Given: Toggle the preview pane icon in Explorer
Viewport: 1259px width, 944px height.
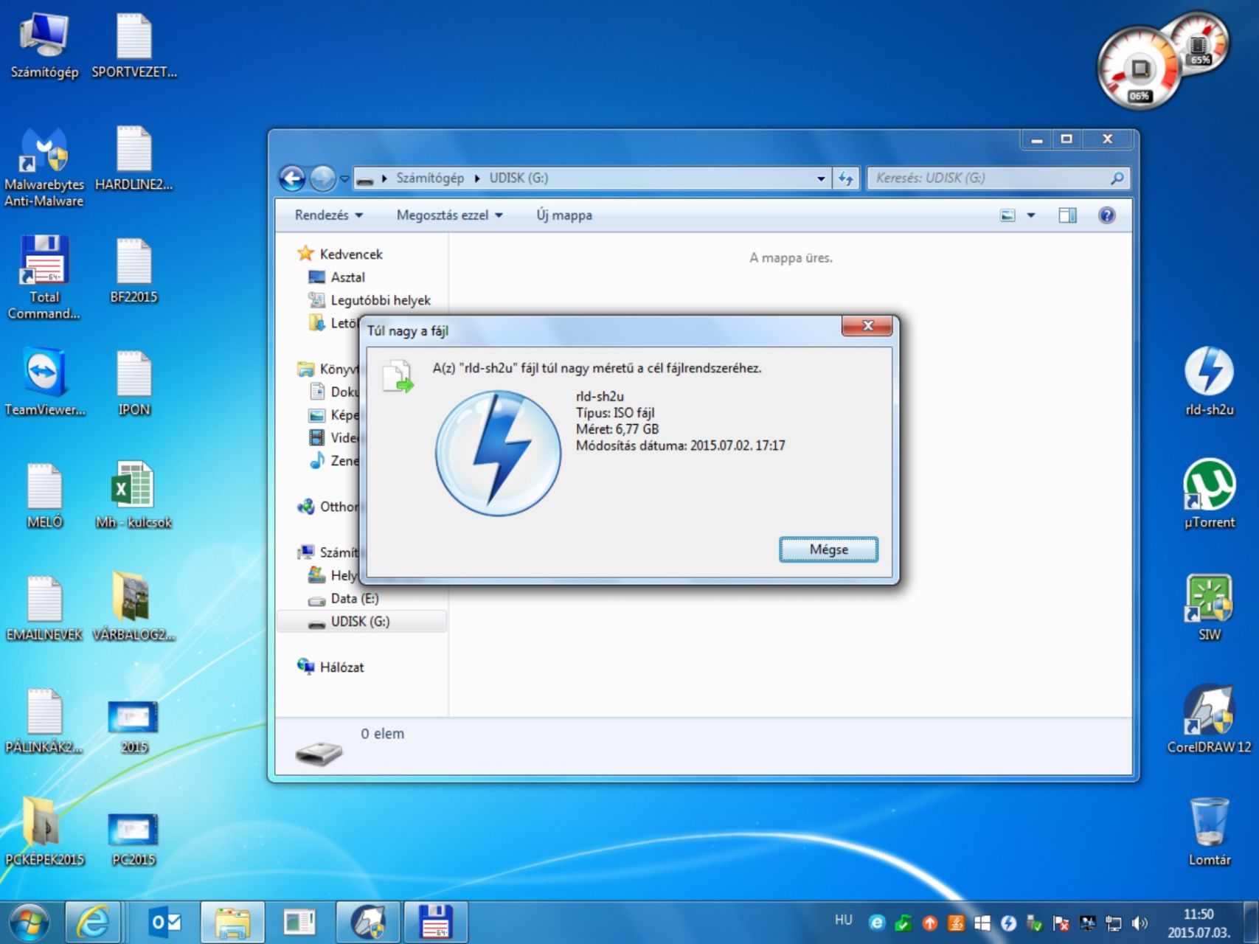Looking at the screenshot, I should point(1067,215).
